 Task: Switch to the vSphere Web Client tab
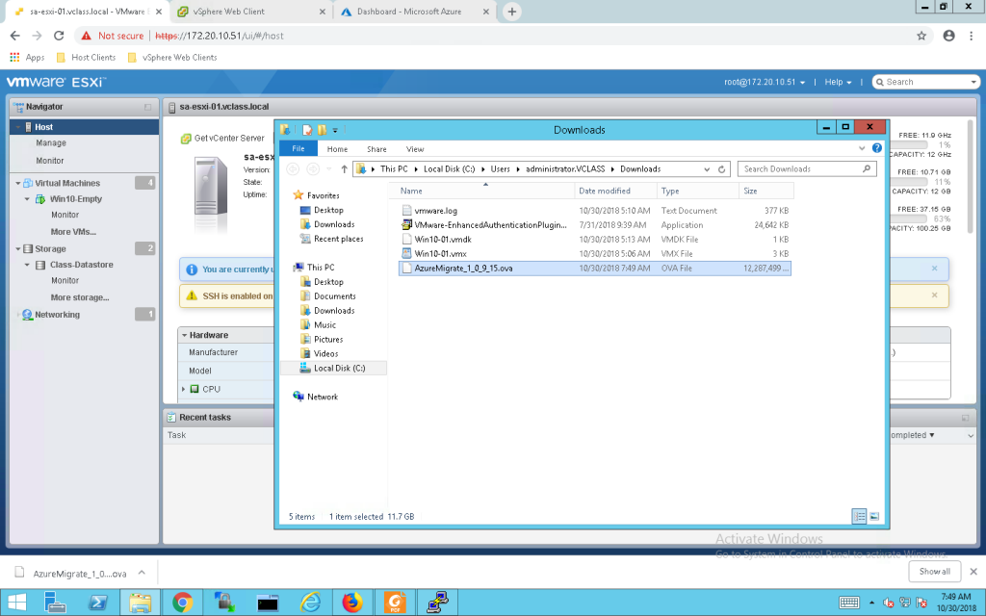click(x=250, y=12)
